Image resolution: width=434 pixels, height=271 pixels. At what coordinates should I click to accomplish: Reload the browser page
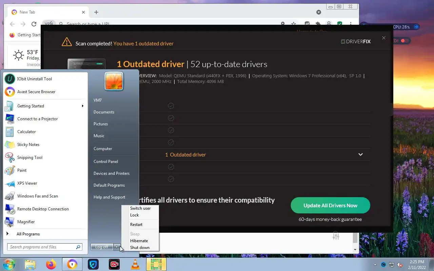[34, 24]
